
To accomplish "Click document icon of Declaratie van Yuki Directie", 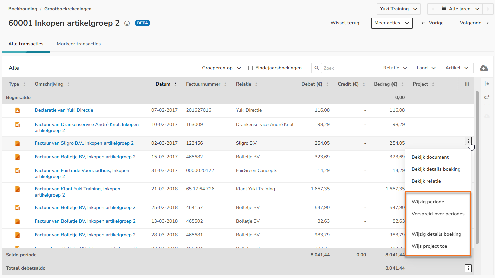I will (17, 110).
